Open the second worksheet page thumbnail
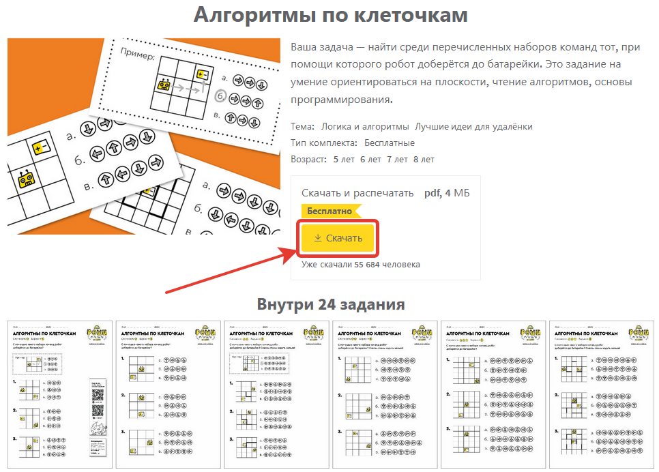This screenshot has height=472, width=659. (168, 394)
